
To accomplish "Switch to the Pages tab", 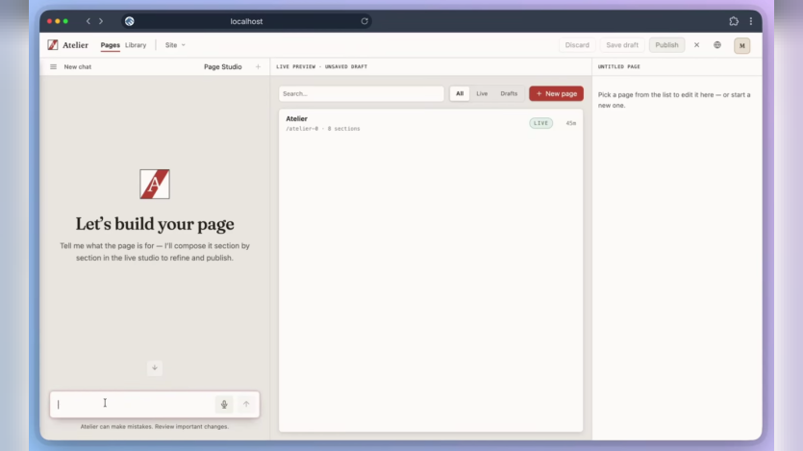I will click(110, 45).
